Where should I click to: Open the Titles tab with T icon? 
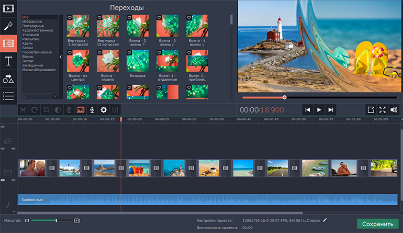[x=8, y=61]
